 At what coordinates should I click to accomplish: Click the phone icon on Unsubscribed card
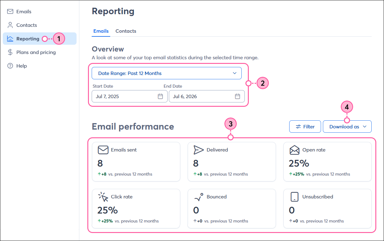pos(294,197)
